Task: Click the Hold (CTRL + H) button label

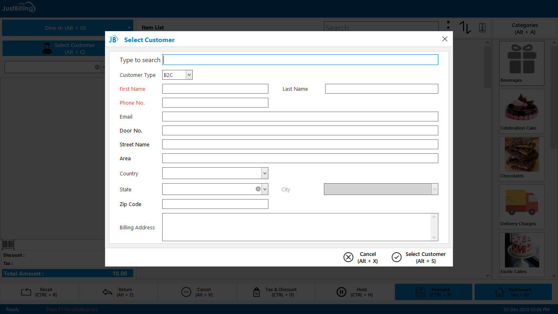Action: pyautogui.click(x=362, y=292)
